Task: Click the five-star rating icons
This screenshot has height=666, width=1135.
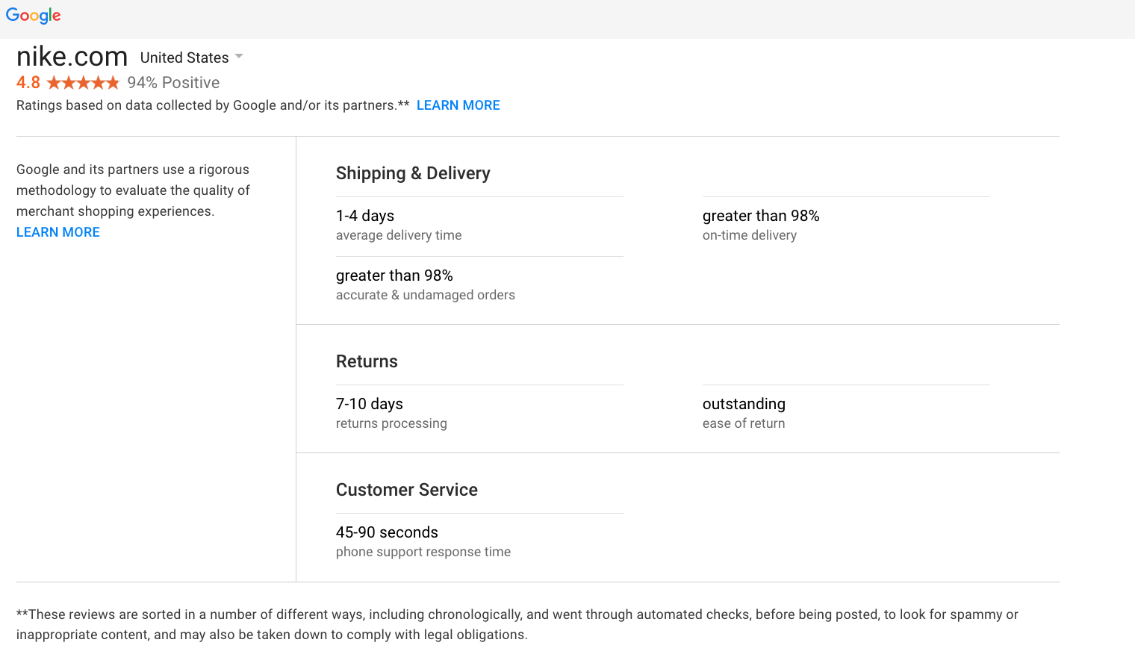Action: point(83,83)
